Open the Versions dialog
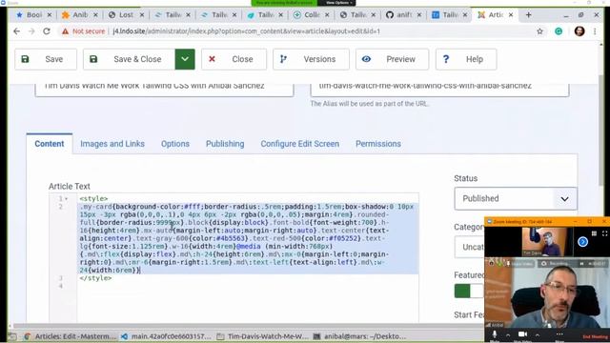610x343 pixels. point(311,59)
